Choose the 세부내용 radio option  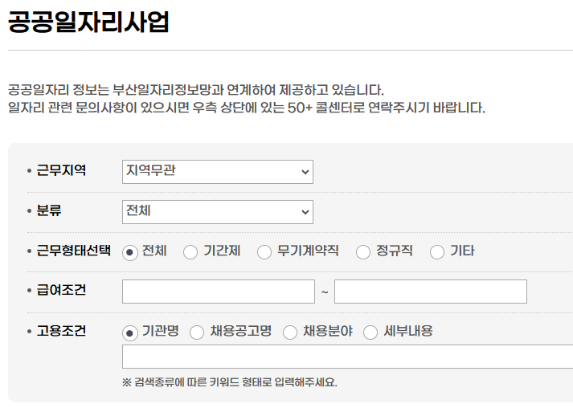(x=370, y=332)
